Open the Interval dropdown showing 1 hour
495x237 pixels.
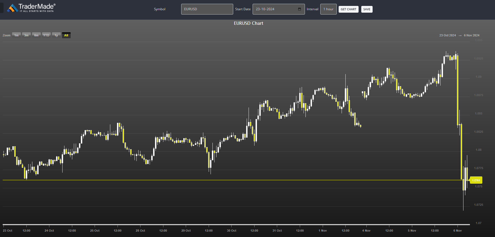pyautogui.click(x=328, y=9)
